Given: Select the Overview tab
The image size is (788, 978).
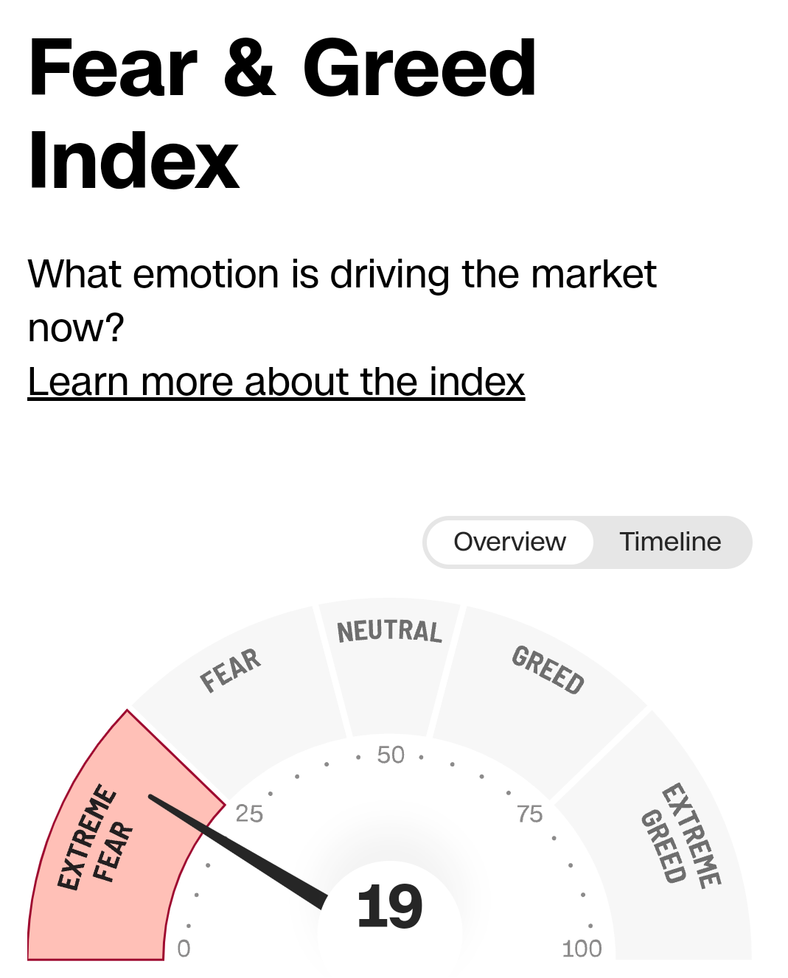Looking at the screenshot, I should [510, 542].
